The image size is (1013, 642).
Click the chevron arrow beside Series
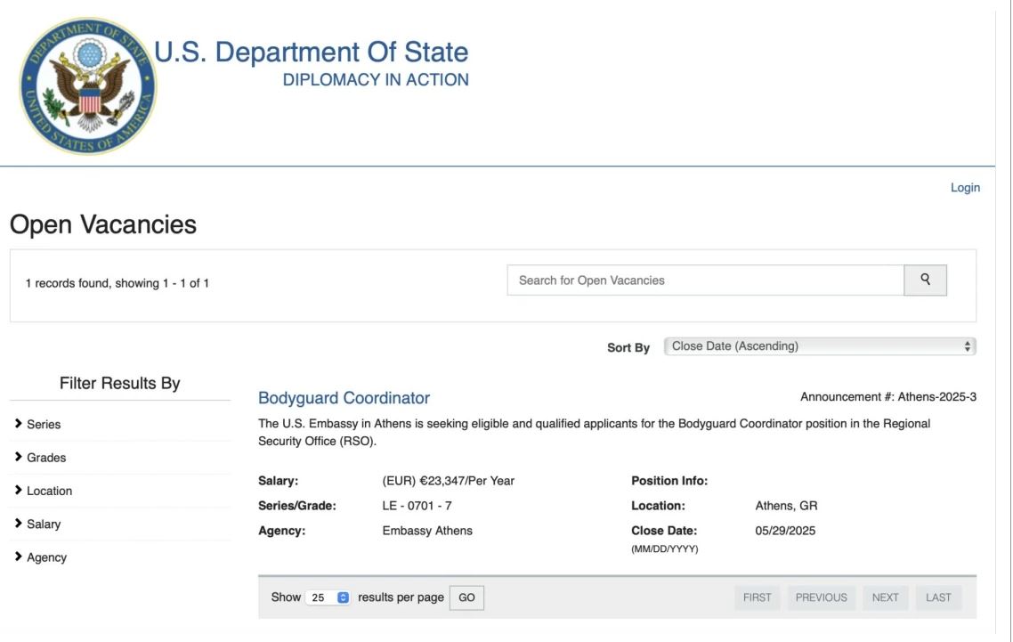[19, 425]
